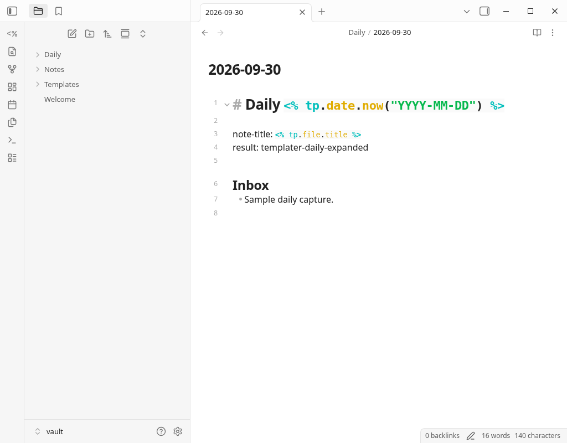
Task: Fold the Daily heading with chevron
Action: [x=226, y=105]
